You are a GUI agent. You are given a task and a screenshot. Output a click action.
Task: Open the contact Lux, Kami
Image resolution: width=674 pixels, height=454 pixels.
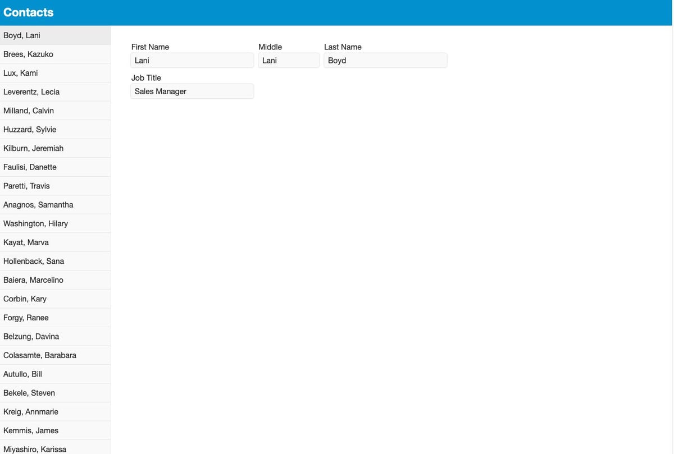[55, 72]
